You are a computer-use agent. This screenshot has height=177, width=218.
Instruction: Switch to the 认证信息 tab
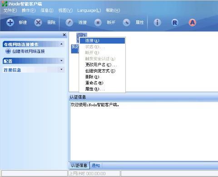(79, 165)
